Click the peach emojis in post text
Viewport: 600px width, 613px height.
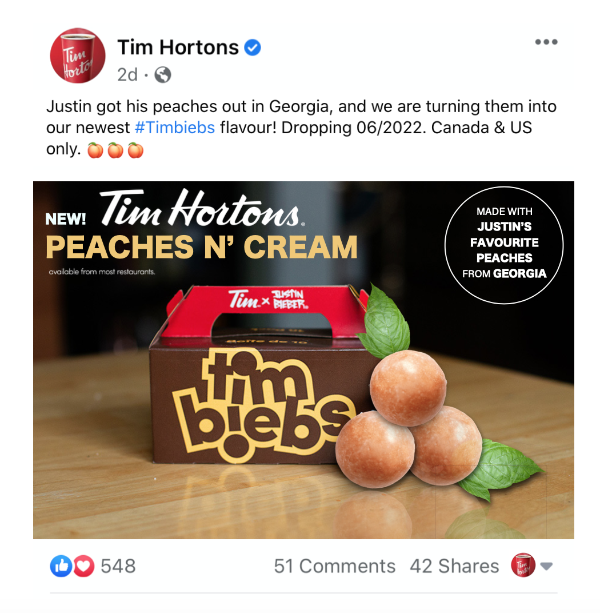tap(115, 150)
